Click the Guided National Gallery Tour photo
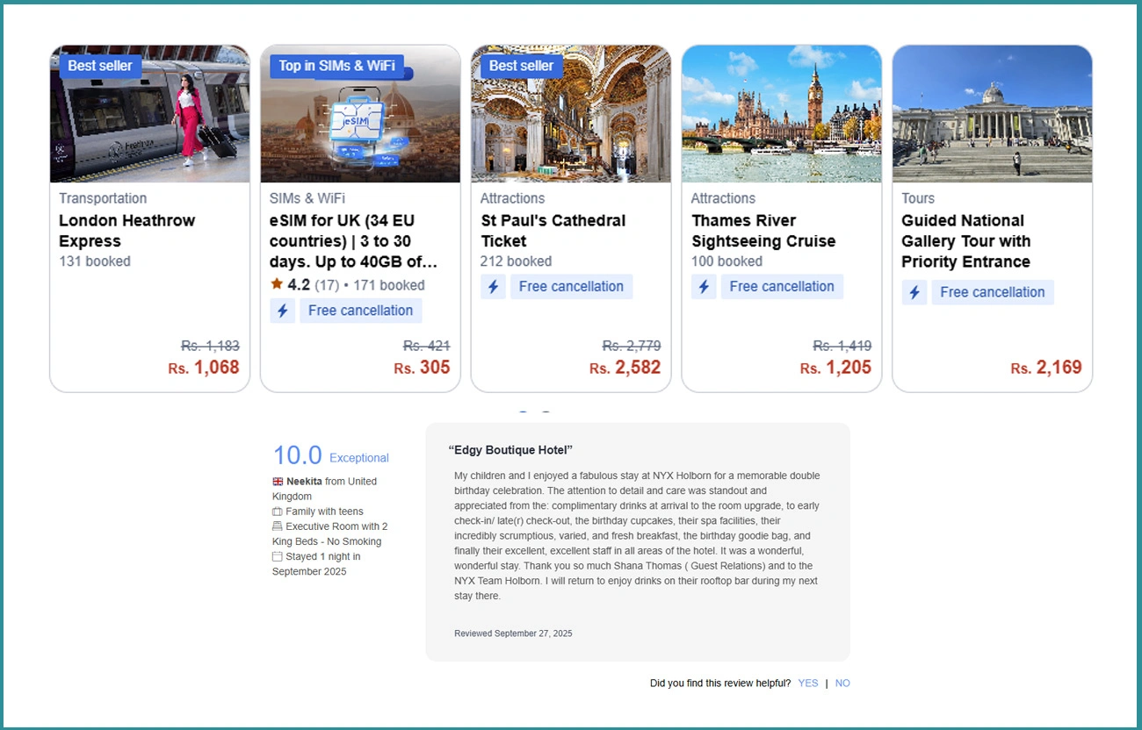The height and width of the screenshot is (730, 1142). click(x=992, y=114)
